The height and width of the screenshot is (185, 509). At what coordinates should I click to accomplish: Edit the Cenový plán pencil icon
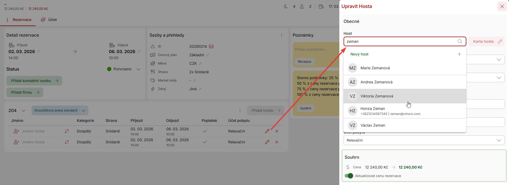pyautogui.click(x=208, y=55)
